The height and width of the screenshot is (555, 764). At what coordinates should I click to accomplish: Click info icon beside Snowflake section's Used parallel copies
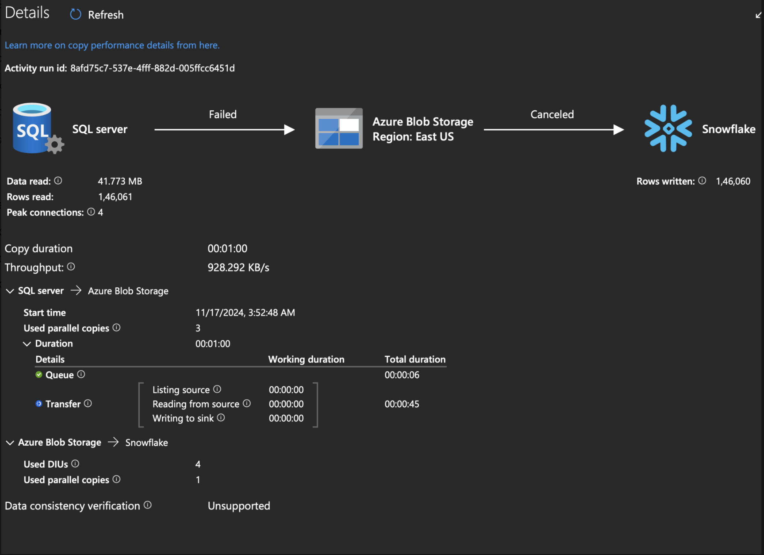click(x=117, y=479)
